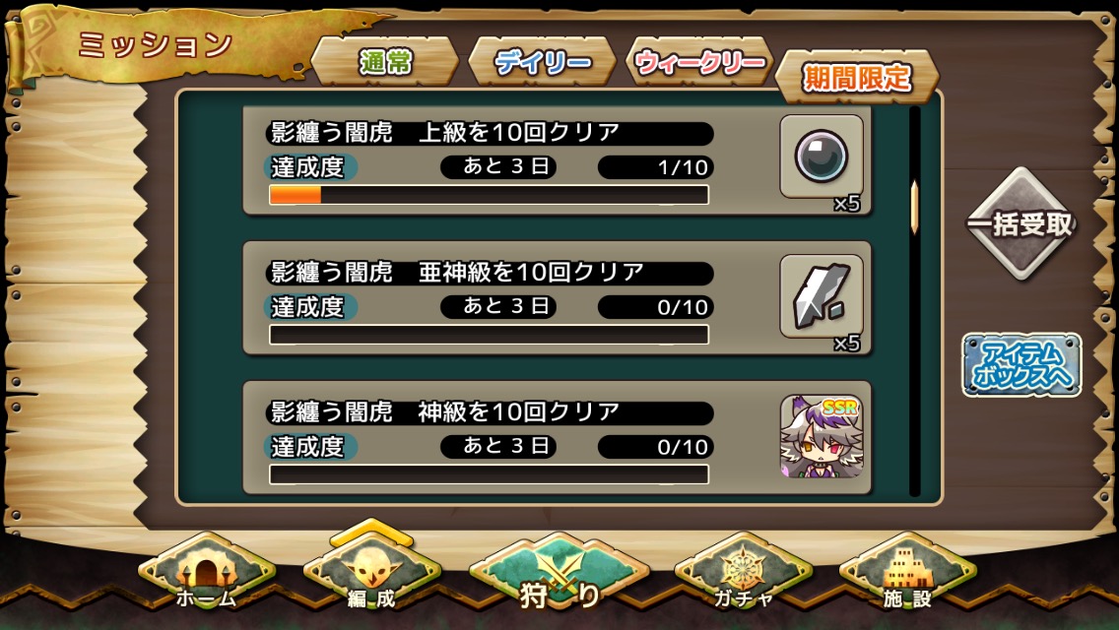Click the mission list scrollbar handle

914,207
